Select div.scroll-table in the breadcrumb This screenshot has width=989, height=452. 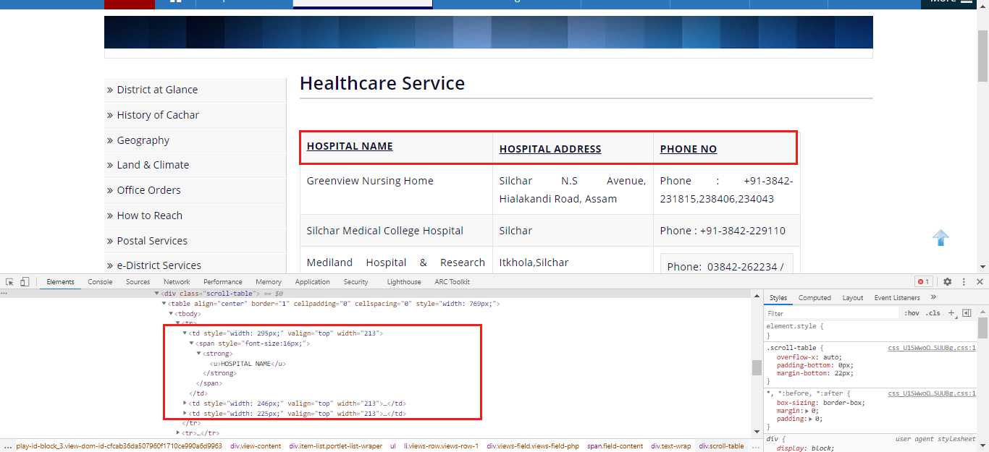[721, 446]
